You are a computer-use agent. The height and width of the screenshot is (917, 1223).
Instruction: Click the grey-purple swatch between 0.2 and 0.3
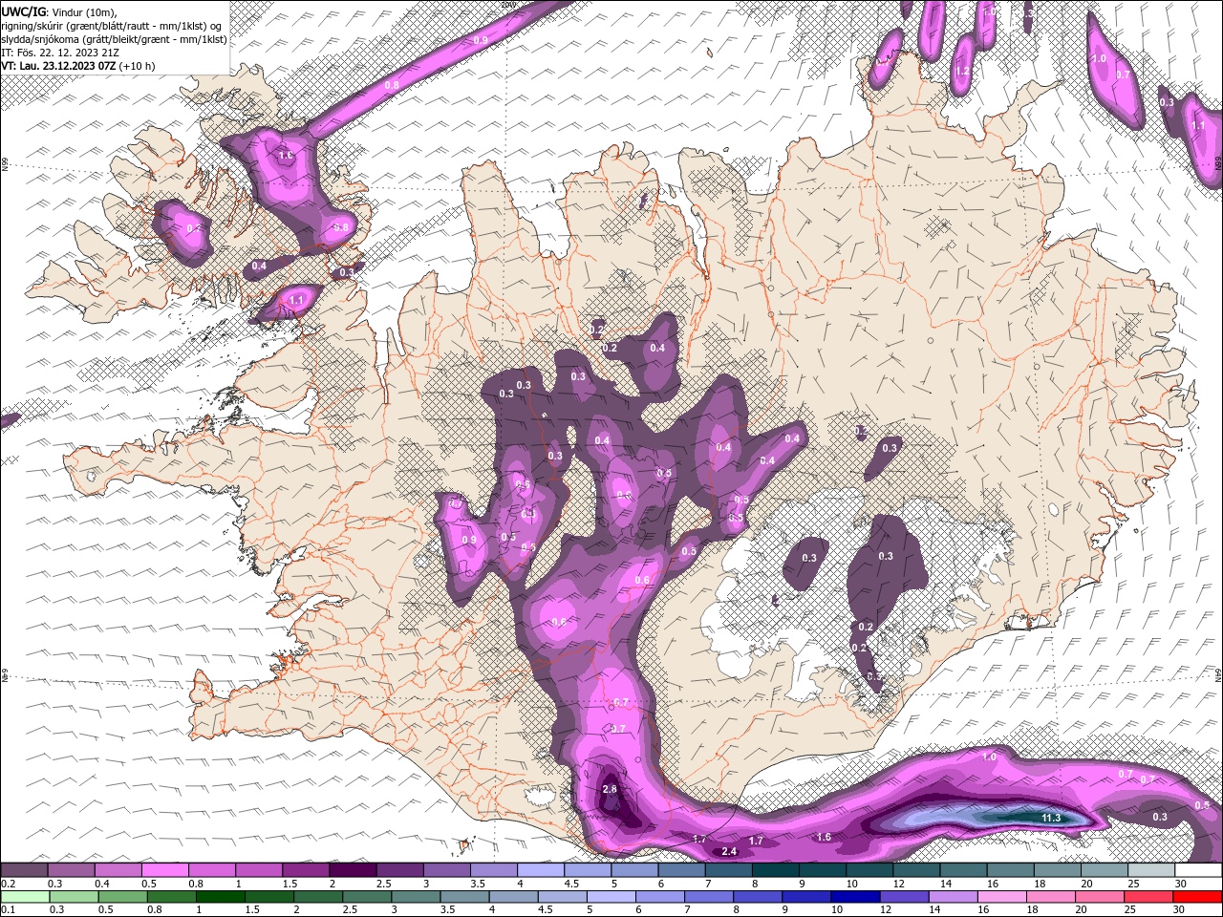point(24,870)
